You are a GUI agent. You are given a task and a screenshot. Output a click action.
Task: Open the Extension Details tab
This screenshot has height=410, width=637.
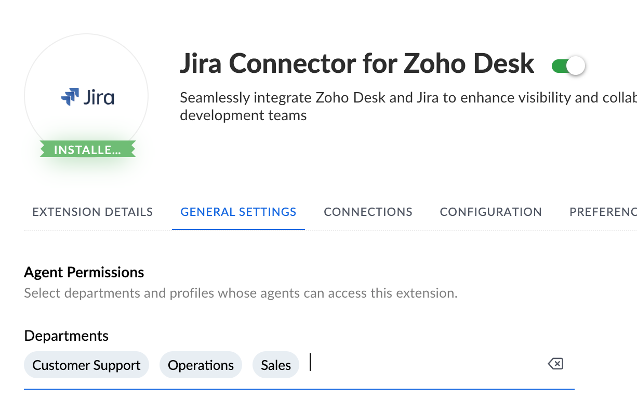click(92, 212)
